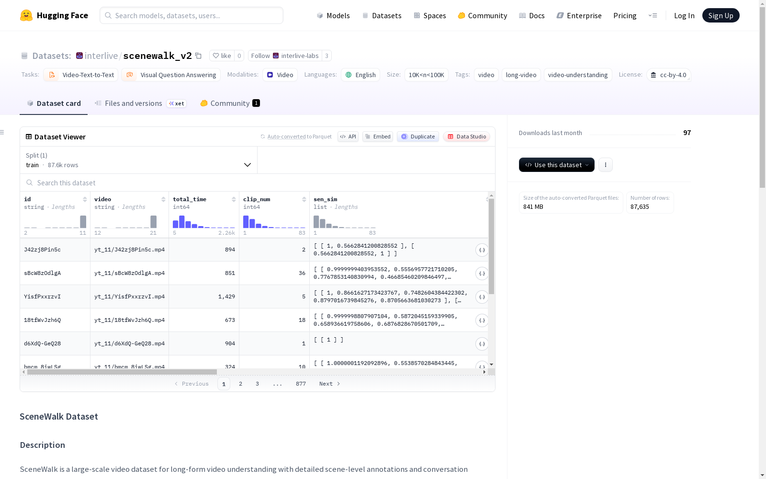Click Log In link

point(684,15)
